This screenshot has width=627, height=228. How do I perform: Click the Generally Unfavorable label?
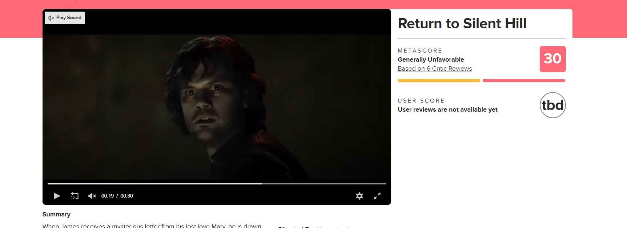pos(431,59)
